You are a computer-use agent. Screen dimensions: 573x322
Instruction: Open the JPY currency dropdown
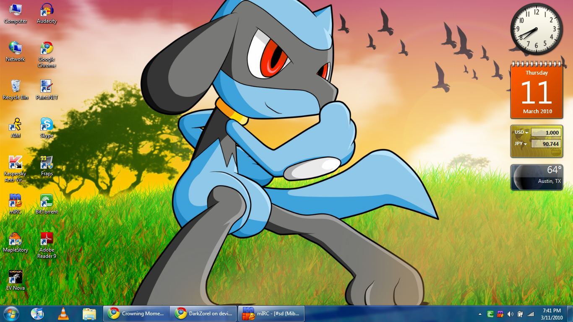pos(521,143)
